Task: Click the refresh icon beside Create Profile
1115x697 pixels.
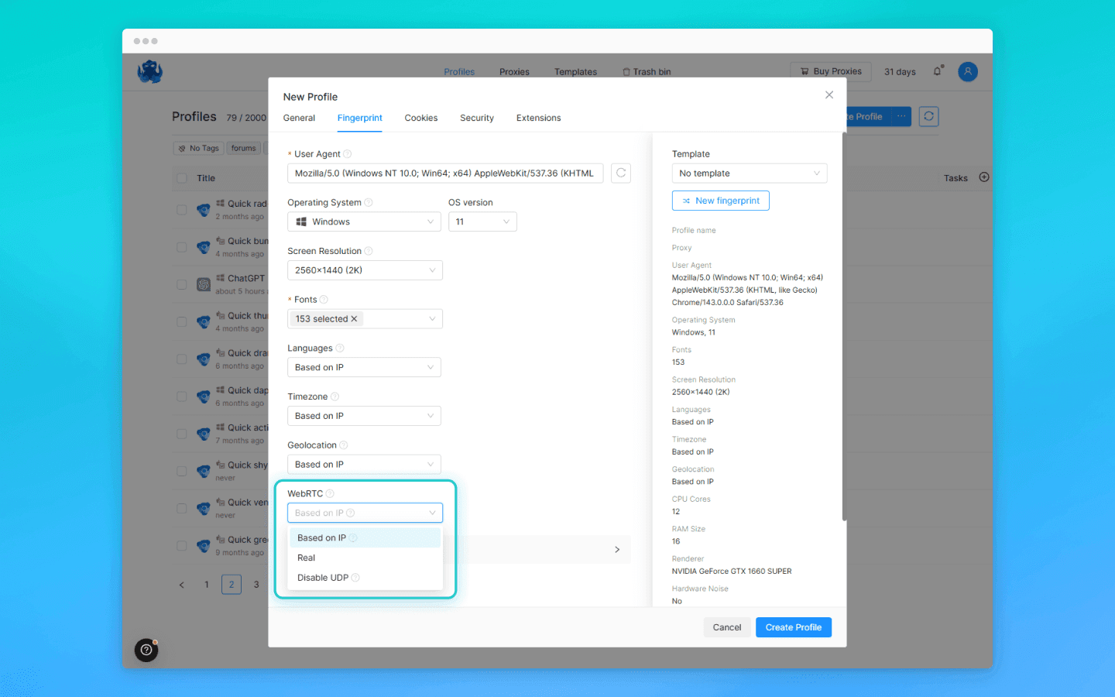Action: point(928,116)
